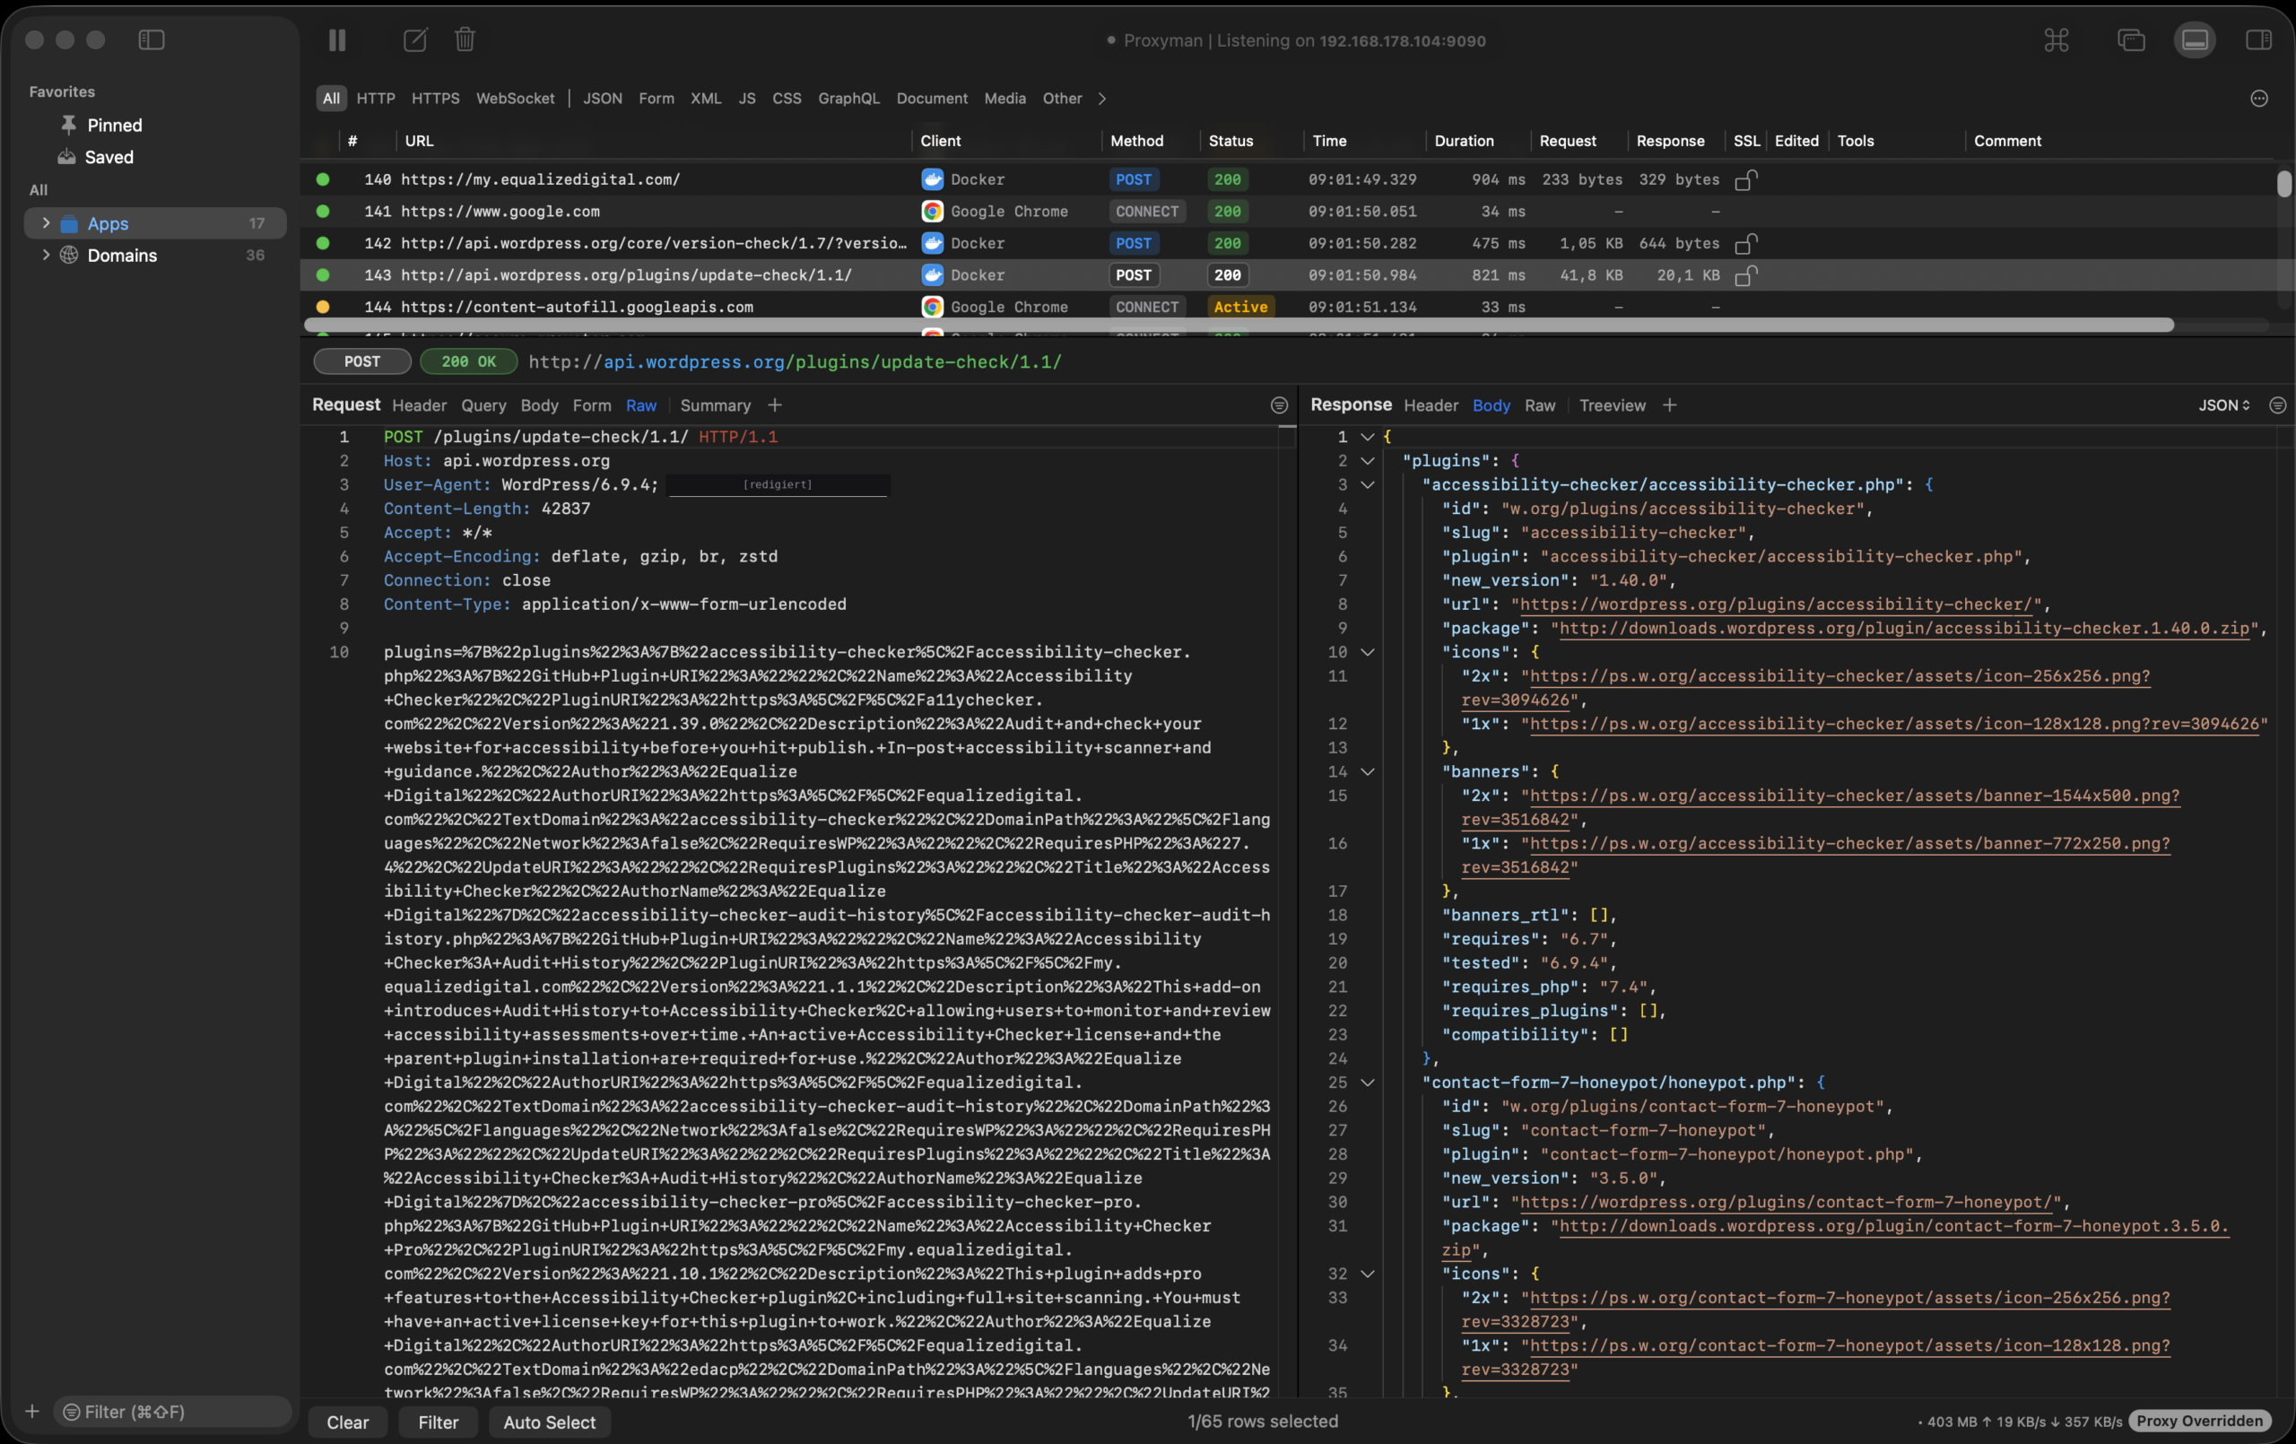This screenshot has width=2296, height=1444.
Task: Collapse JSON root at line 1
Action: tap(1368, 437)
